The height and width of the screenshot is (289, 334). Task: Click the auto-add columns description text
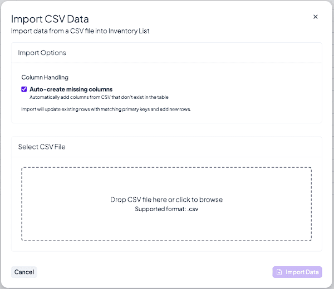point(99,97)
